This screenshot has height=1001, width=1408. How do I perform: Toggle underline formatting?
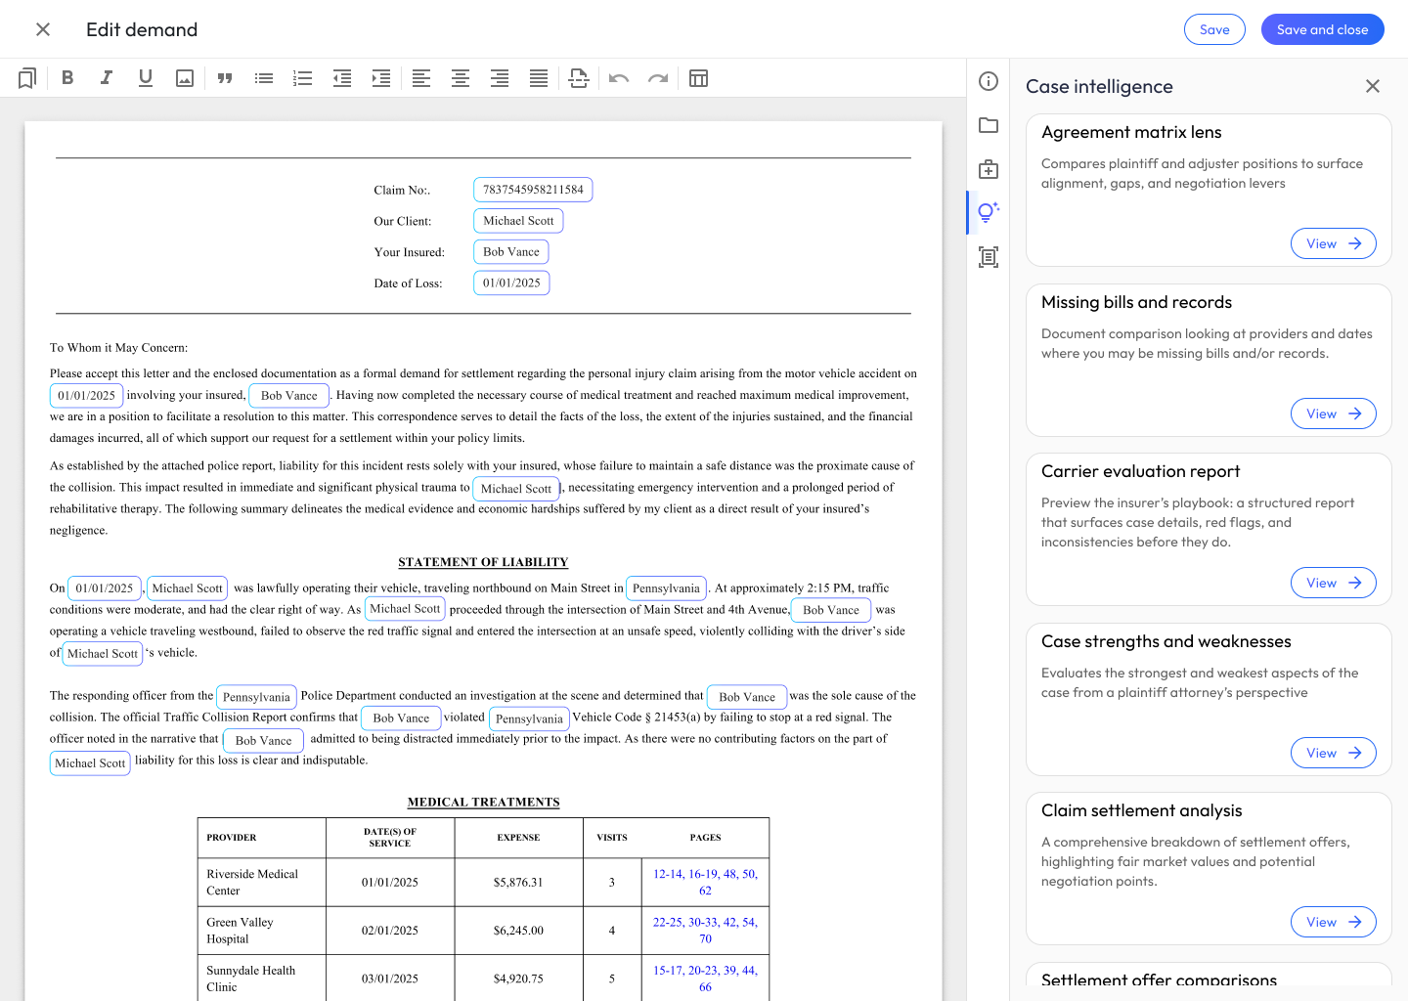pyautogui.click(x=146, y=78)
